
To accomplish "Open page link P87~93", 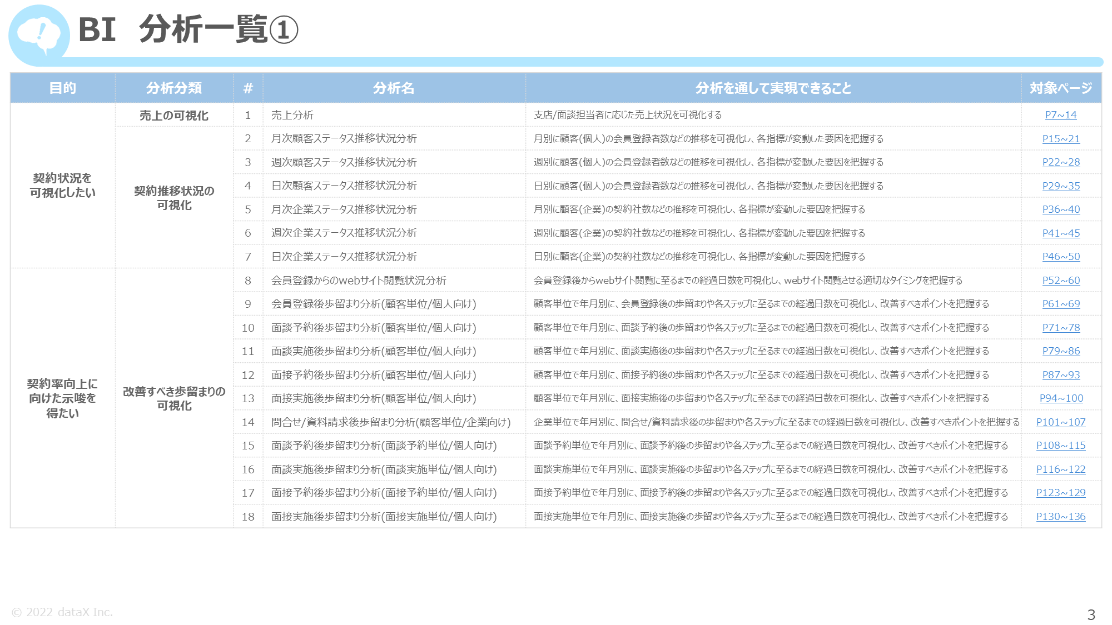I will [1061, 375].
